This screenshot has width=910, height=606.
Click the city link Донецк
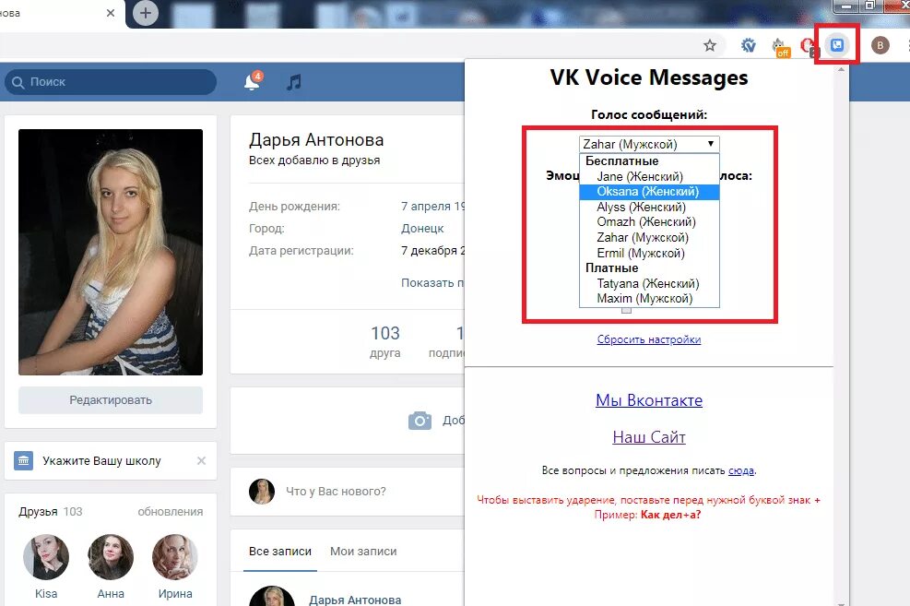[422, 229]
